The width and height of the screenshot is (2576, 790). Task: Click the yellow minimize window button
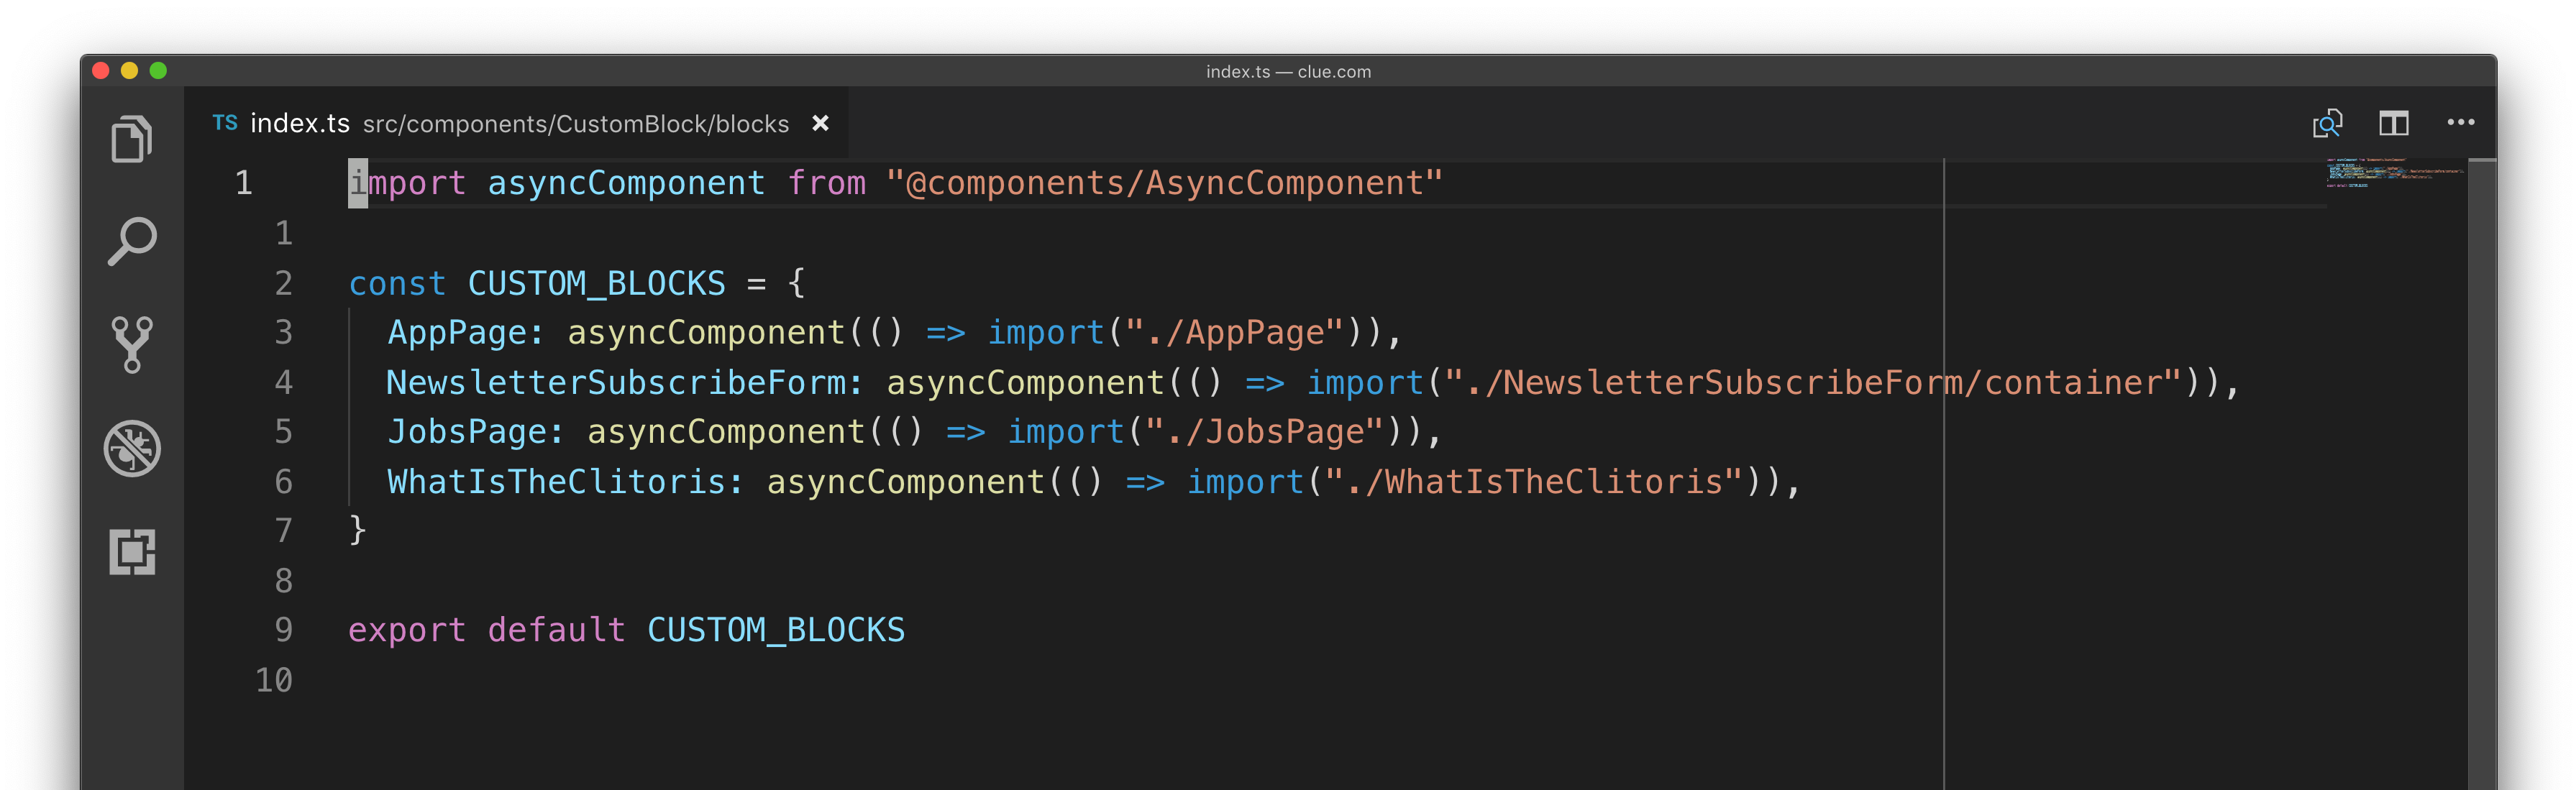click(x=129, y=71)
